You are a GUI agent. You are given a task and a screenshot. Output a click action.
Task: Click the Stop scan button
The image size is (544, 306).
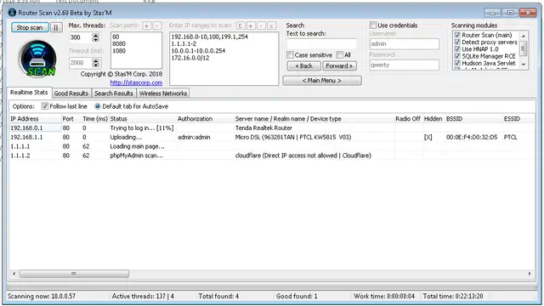[30, 27]
